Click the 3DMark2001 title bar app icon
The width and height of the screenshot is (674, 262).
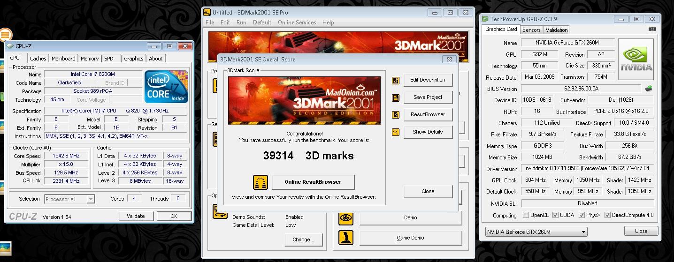click(x=207, y=12)
